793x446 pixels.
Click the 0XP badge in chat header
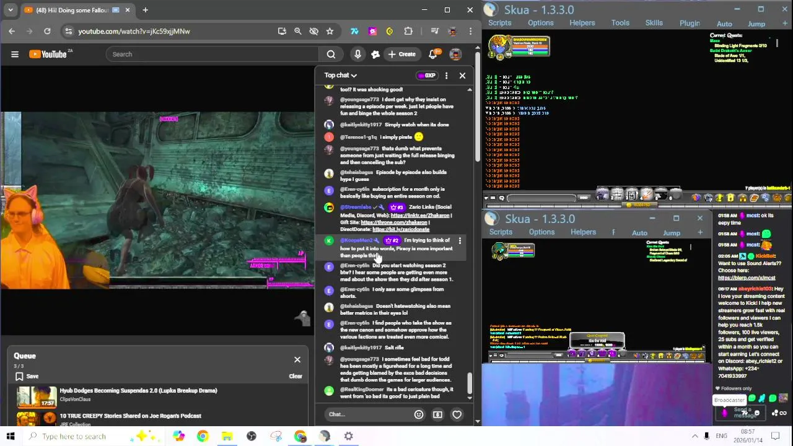pyautogui.click(x=427, y=76)
